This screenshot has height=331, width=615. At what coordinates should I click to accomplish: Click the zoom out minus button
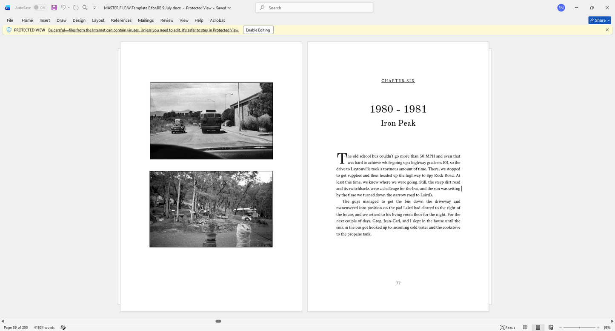click(x=560, y=328)
